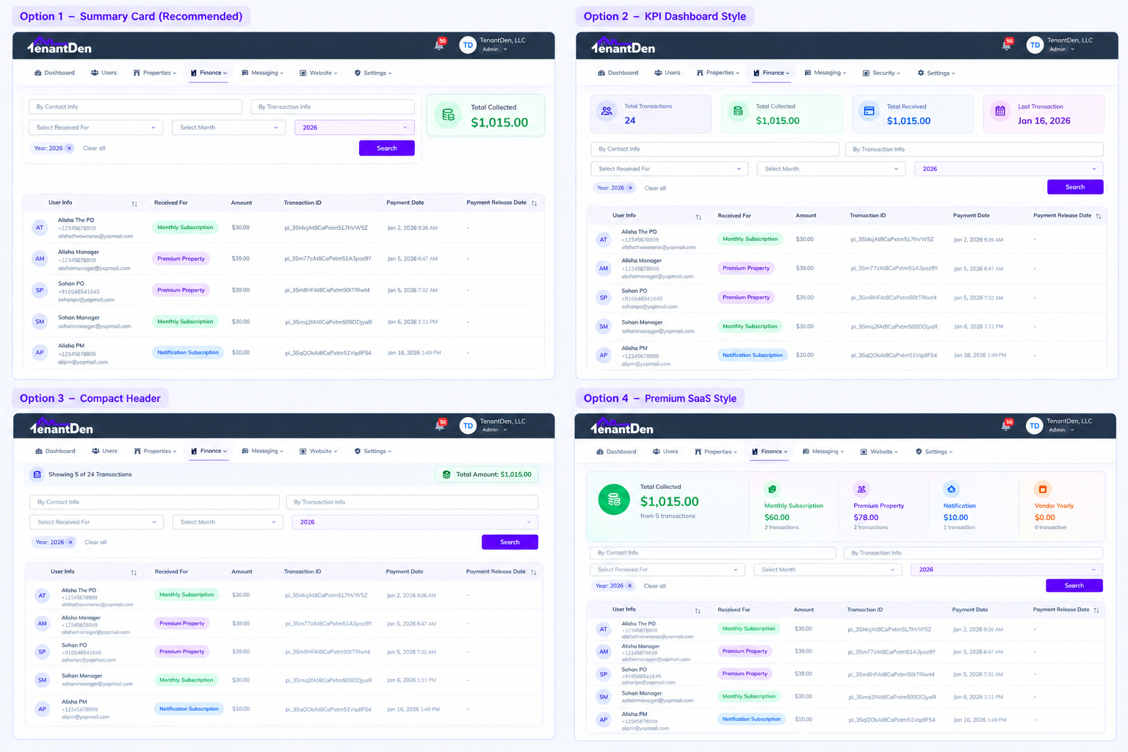This screenshot has height=752, width=1128.
Task: Click the Search button in Option 2
Action: pos(1075,187)
